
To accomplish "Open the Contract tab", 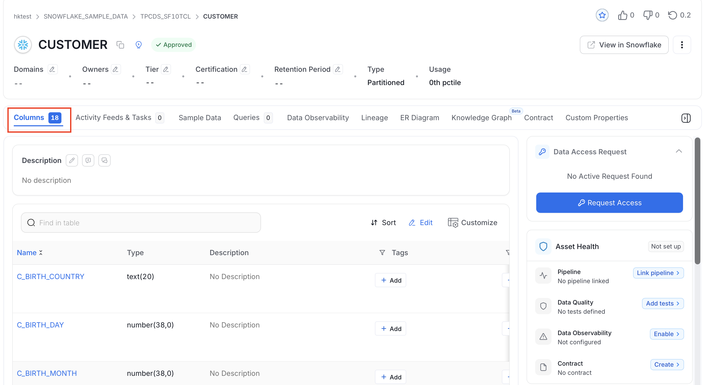I will (x=538, y=118).
